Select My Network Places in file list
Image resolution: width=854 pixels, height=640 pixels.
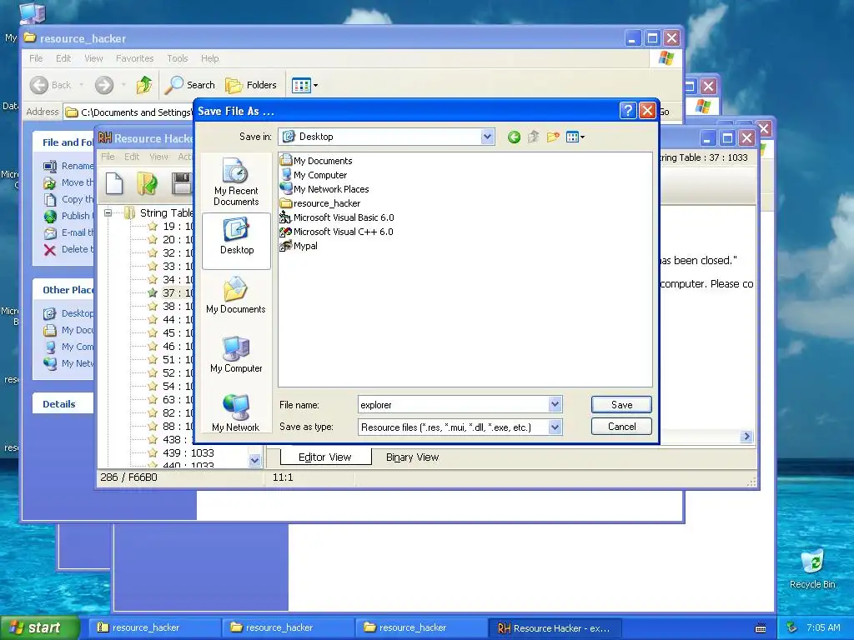pyautogui.click(x=324, y=189)
